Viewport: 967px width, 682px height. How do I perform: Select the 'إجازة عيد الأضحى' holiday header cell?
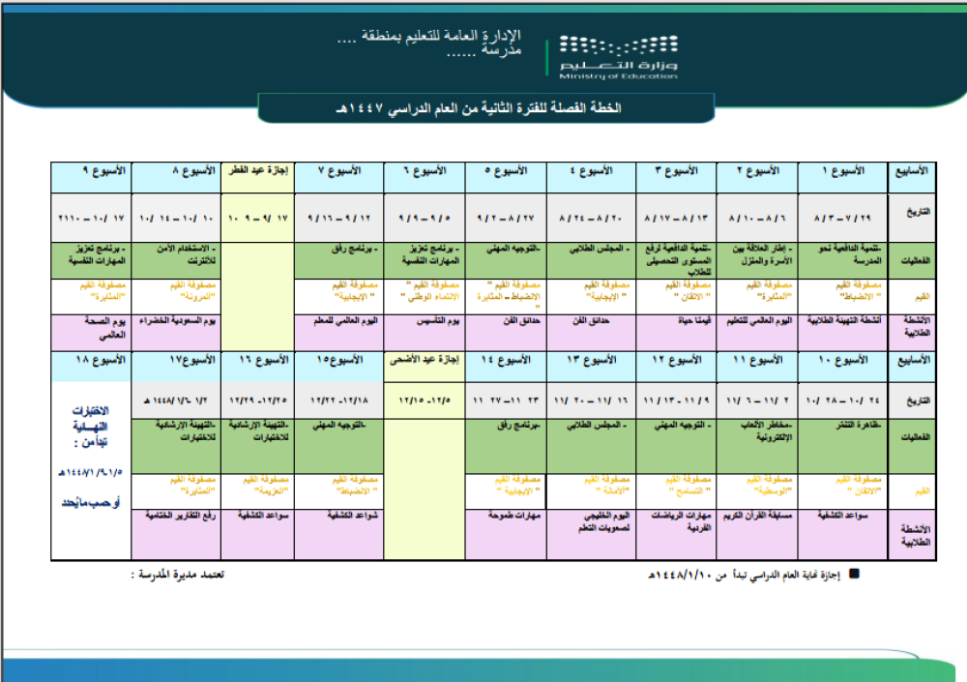point(425,360)
